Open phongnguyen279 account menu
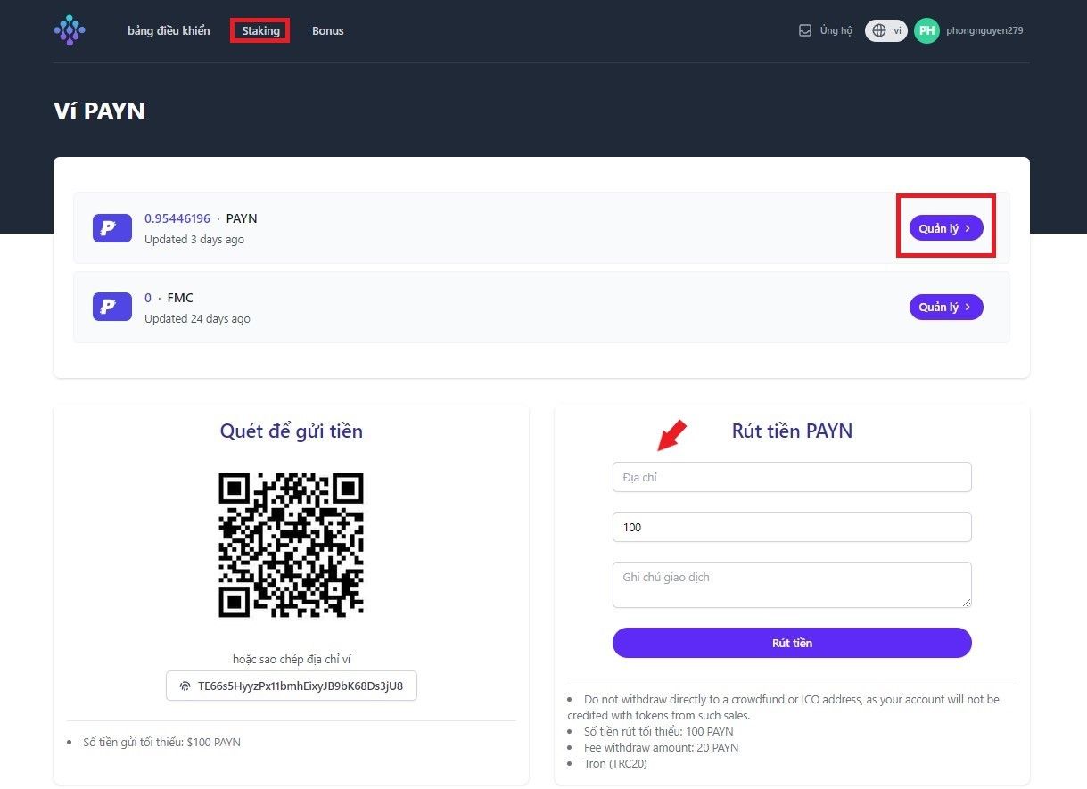This screenshot has width=1087, height=789. click(984, 30)
